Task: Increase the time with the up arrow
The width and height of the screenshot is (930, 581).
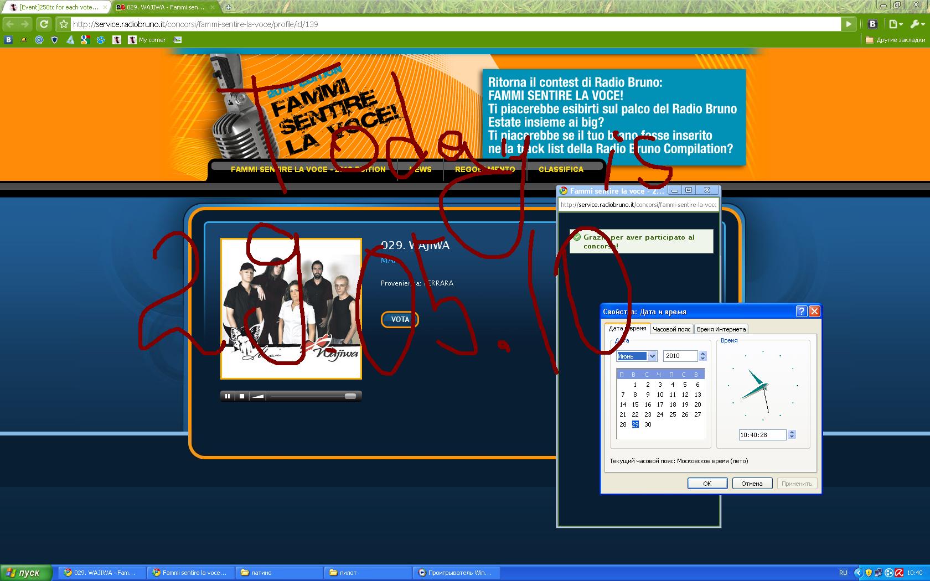Action: tap(792, 433)
